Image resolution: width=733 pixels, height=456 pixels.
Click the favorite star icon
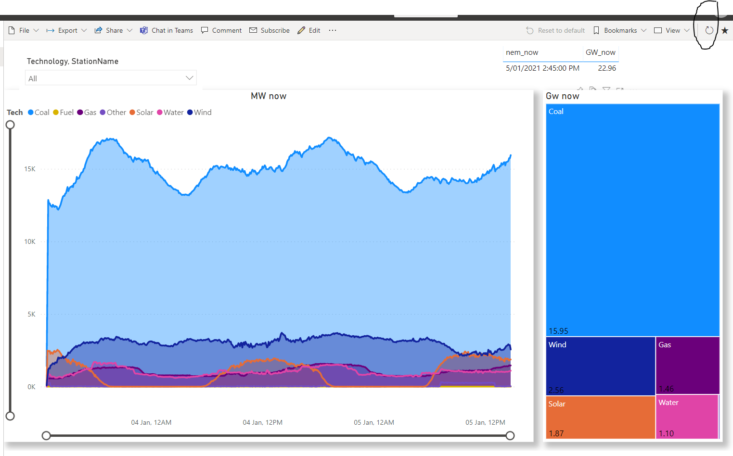(725, 30)
